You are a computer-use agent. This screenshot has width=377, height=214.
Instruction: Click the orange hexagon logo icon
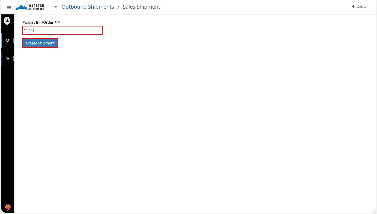[x=8, y=207]
